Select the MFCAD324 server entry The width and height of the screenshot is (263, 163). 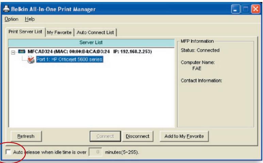pyautogui.click(x=90, y=52)
